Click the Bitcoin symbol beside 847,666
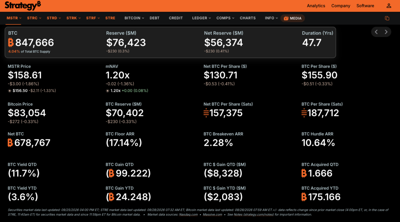 coord(11,42)
